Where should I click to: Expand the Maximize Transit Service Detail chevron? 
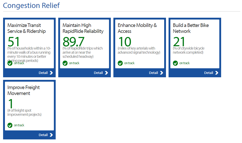(x=51, y=73)
